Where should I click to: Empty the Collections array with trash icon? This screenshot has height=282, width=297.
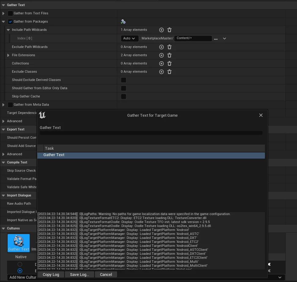169,64
